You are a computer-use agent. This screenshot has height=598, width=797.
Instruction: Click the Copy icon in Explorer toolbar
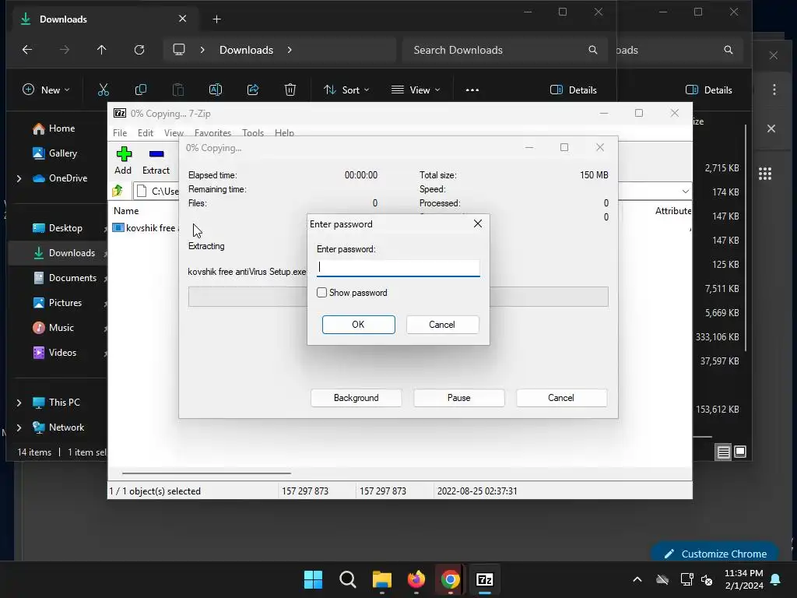(141, 90)
